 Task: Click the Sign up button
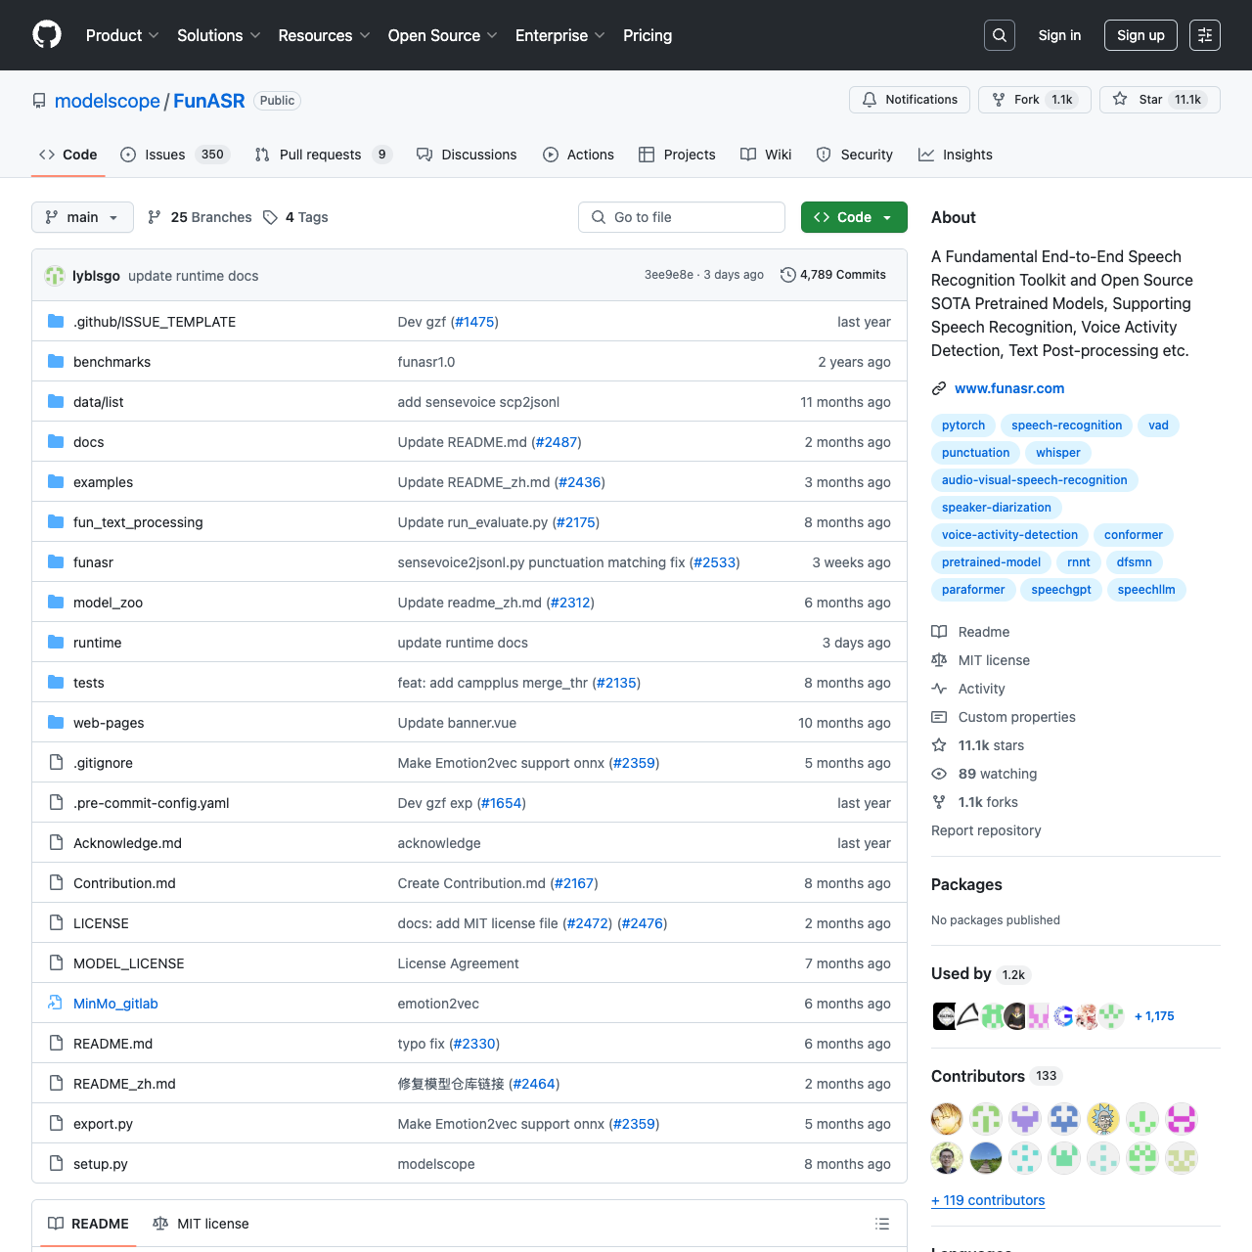[x=1140, y=35]
